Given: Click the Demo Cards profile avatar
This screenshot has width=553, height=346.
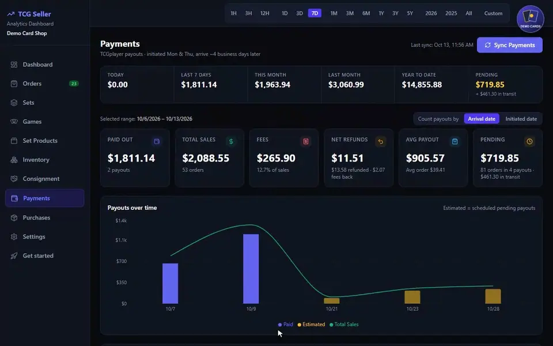Looking at the screenshot, I should (530, 18).
